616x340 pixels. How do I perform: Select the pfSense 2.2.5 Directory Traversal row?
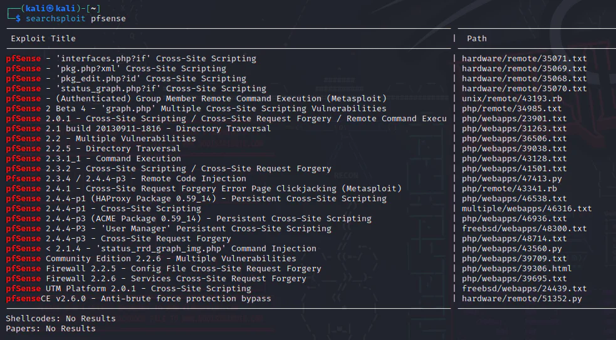click(93, 149)
